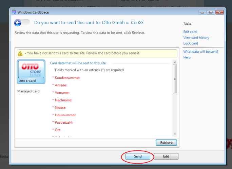This screenshot has height=169, width=232.
Task: Click the Retrieve button
Action: (166, 143)
